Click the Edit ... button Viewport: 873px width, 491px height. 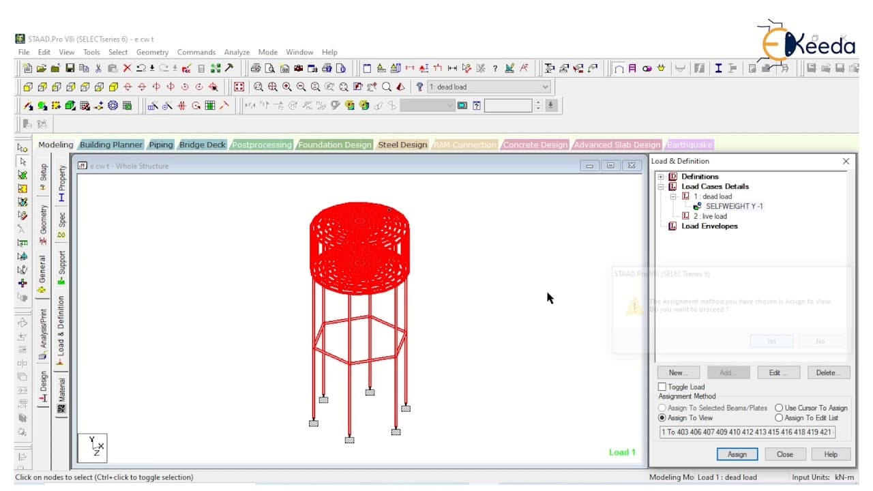point(778,372)
